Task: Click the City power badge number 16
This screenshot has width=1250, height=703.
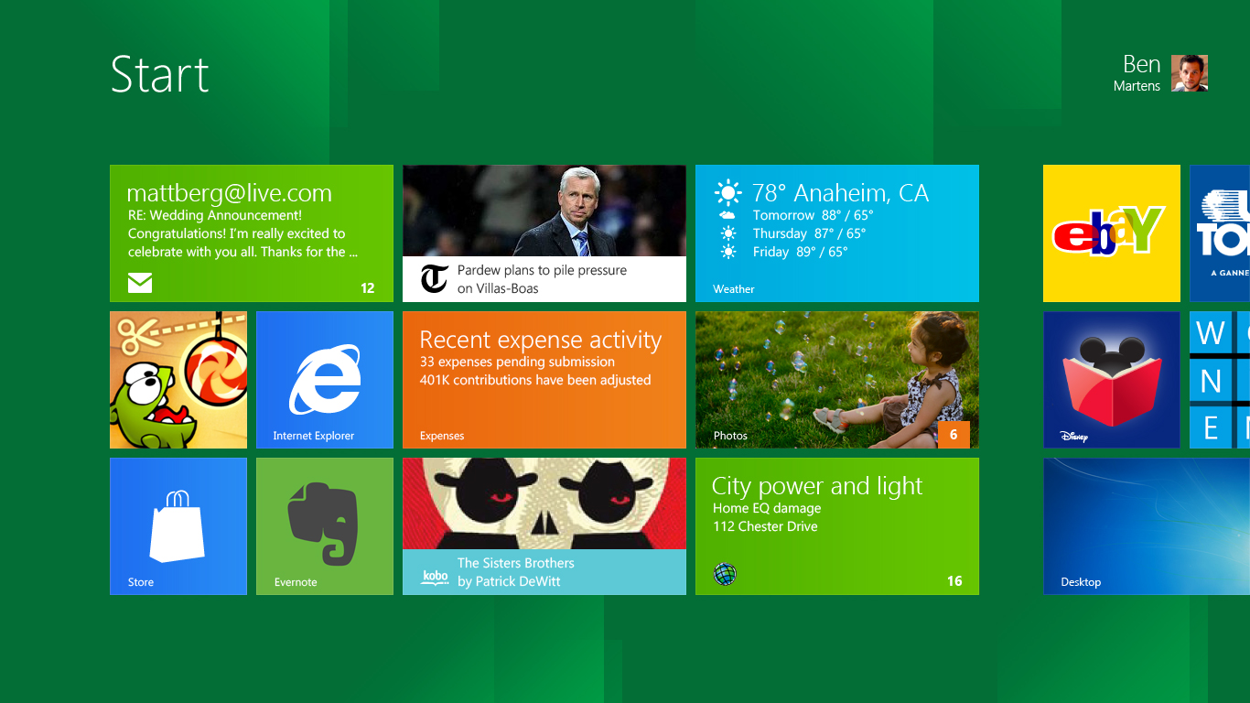Action: [954, 581]
